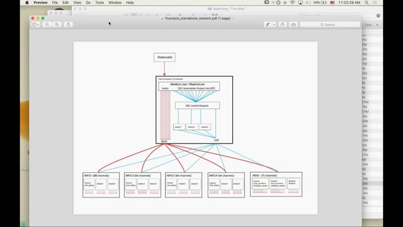
Task: Select the highlight pen tool
Action: [268, 25]
